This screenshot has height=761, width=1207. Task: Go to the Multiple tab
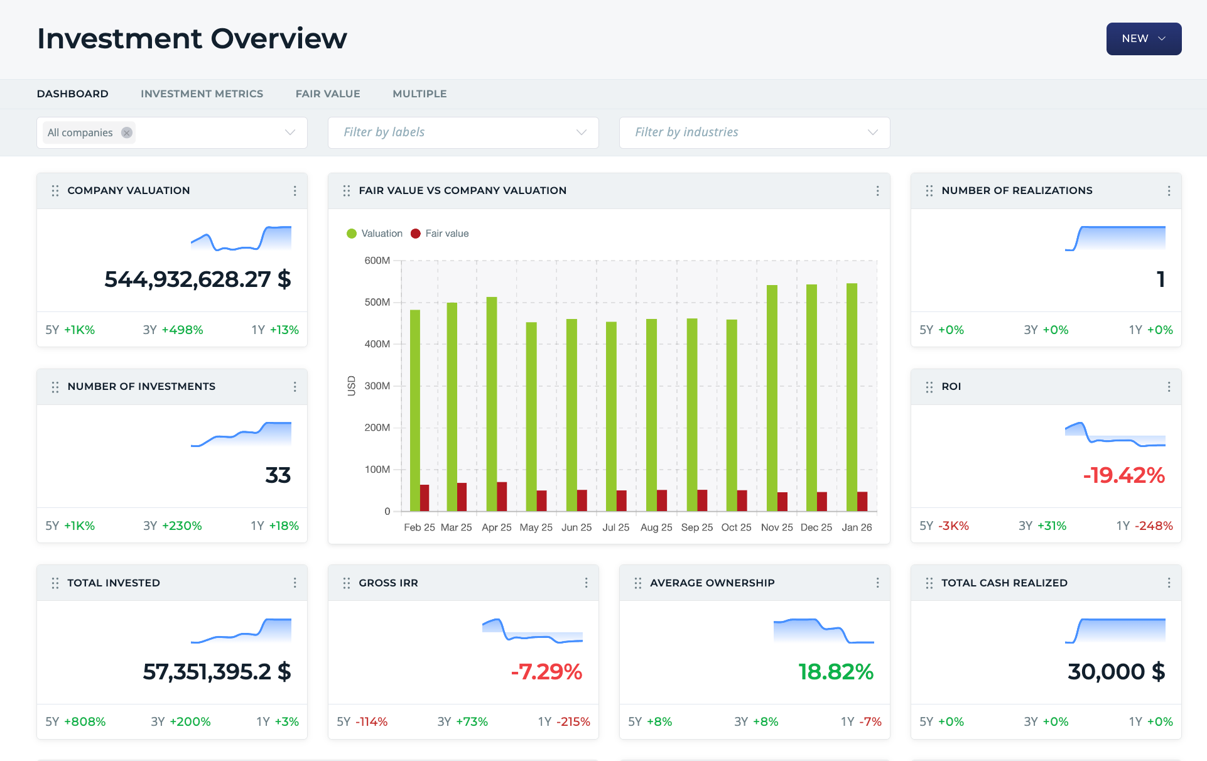(419, 94)
